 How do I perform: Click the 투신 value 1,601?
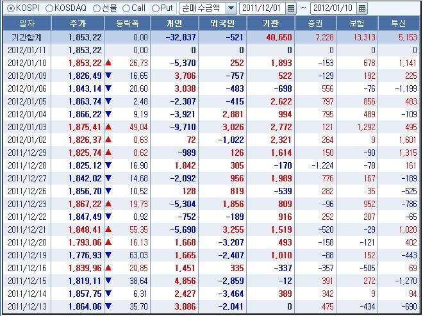[408, 140]
